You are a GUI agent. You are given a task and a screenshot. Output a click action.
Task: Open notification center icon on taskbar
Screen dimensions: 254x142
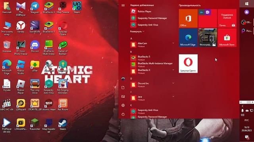(247, 137)
